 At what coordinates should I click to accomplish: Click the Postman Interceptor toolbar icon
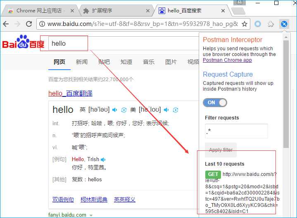(284, 24)
